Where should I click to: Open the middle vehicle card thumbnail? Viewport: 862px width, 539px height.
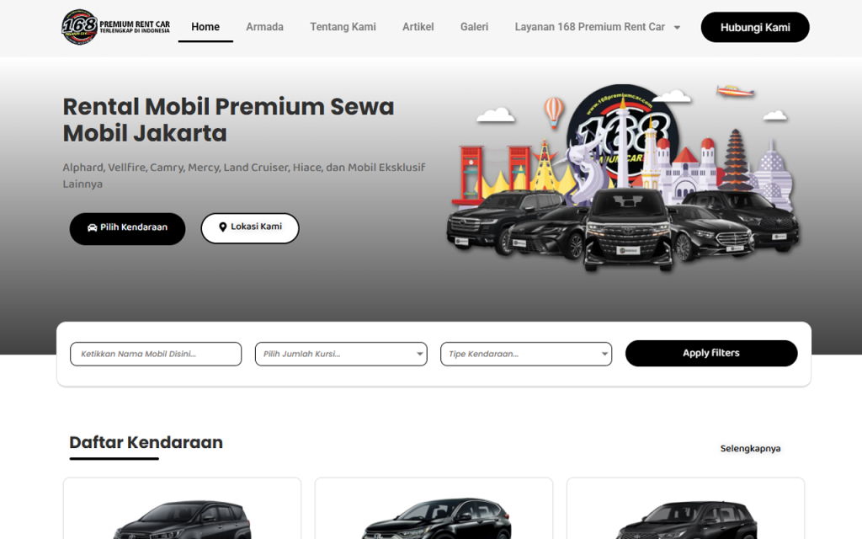tap(434, 519)
